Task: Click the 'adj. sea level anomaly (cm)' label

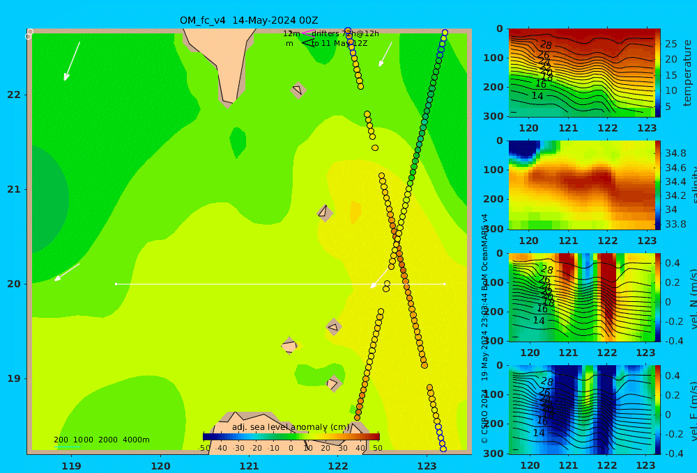Action: click(291, 427)
